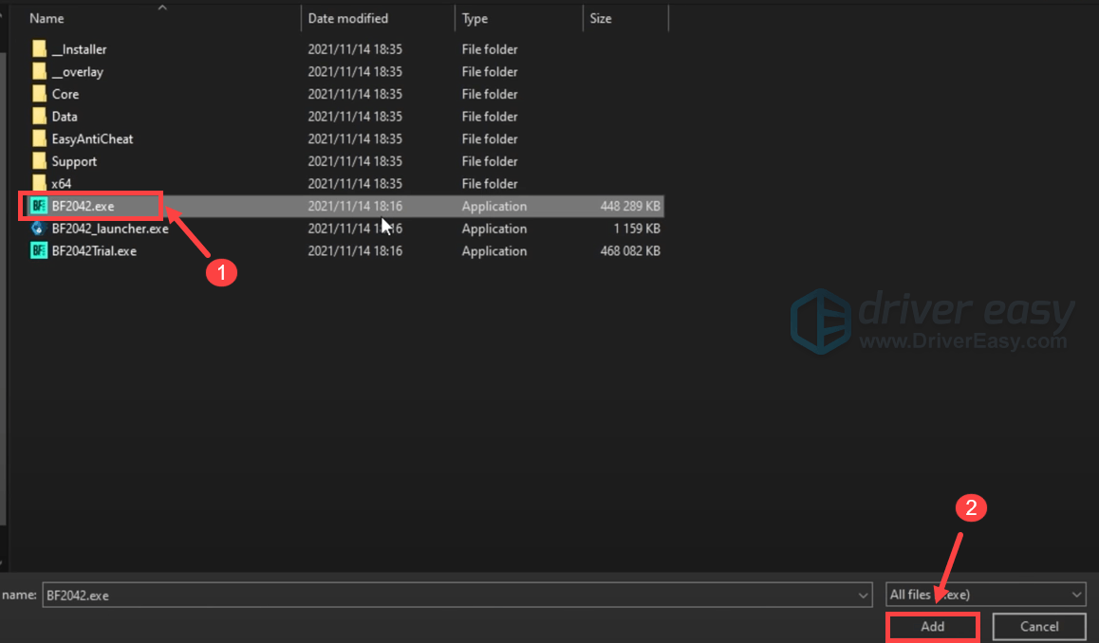1099x643 pixels.
Task: Click the Data folder icon
Action: point(39,117)
